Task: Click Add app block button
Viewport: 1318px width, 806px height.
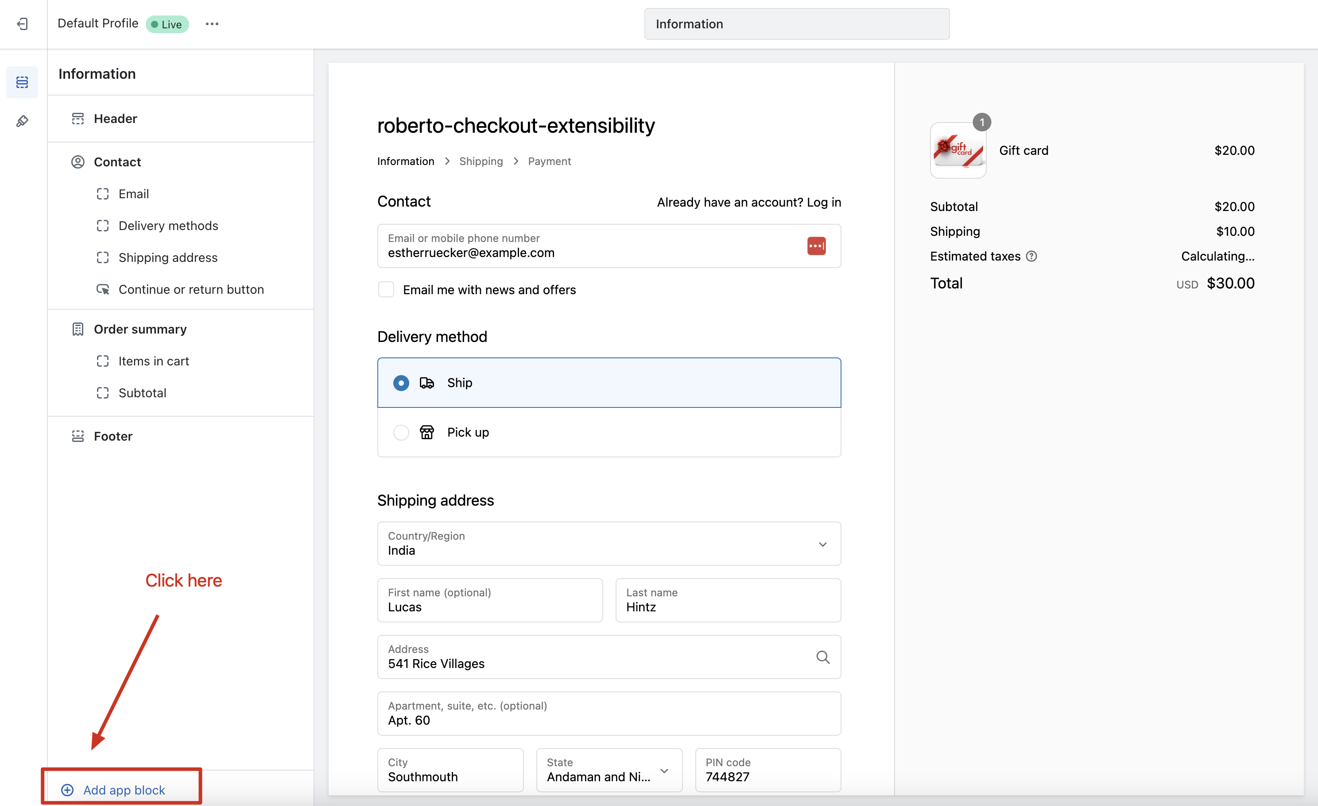Action: (x=124, y=790)
